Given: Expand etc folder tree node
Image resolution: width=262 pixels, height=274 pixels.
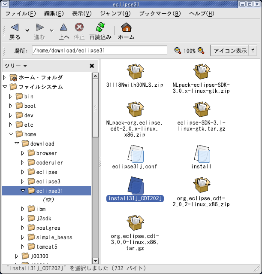Looking at the screenshot, I should [11, 125].
